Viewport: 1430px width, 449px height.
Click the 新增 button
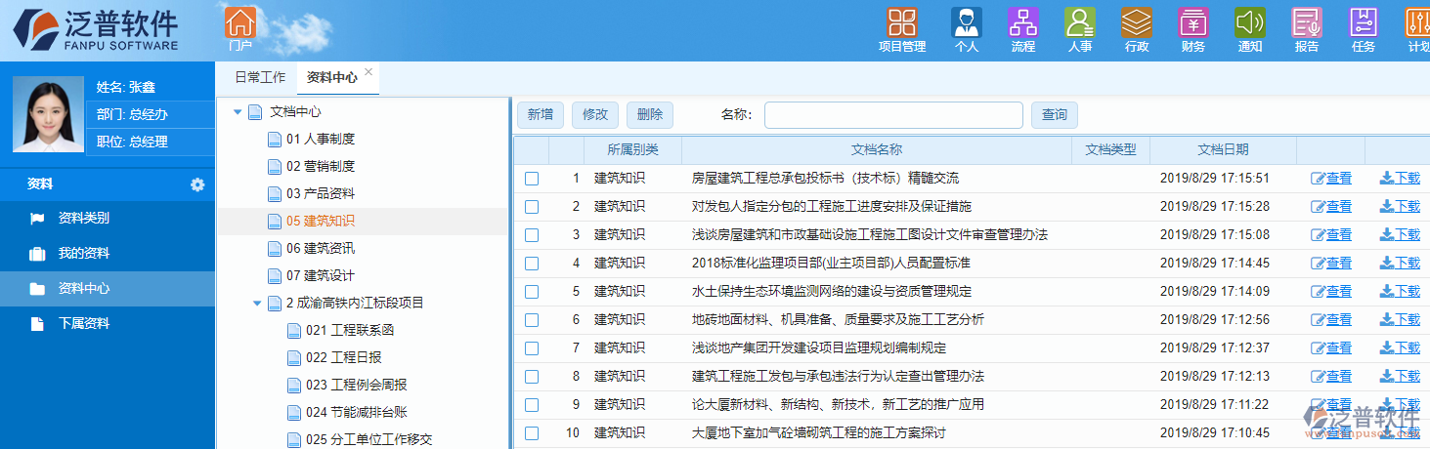(x=540, y=115)
